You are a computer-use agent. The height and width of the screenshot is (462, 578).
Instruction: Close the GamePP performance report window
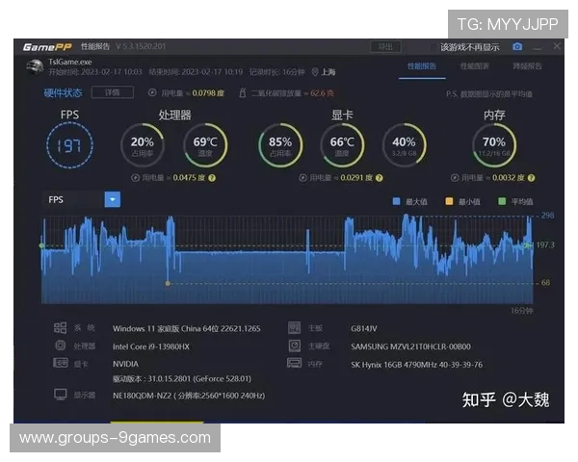557,46
